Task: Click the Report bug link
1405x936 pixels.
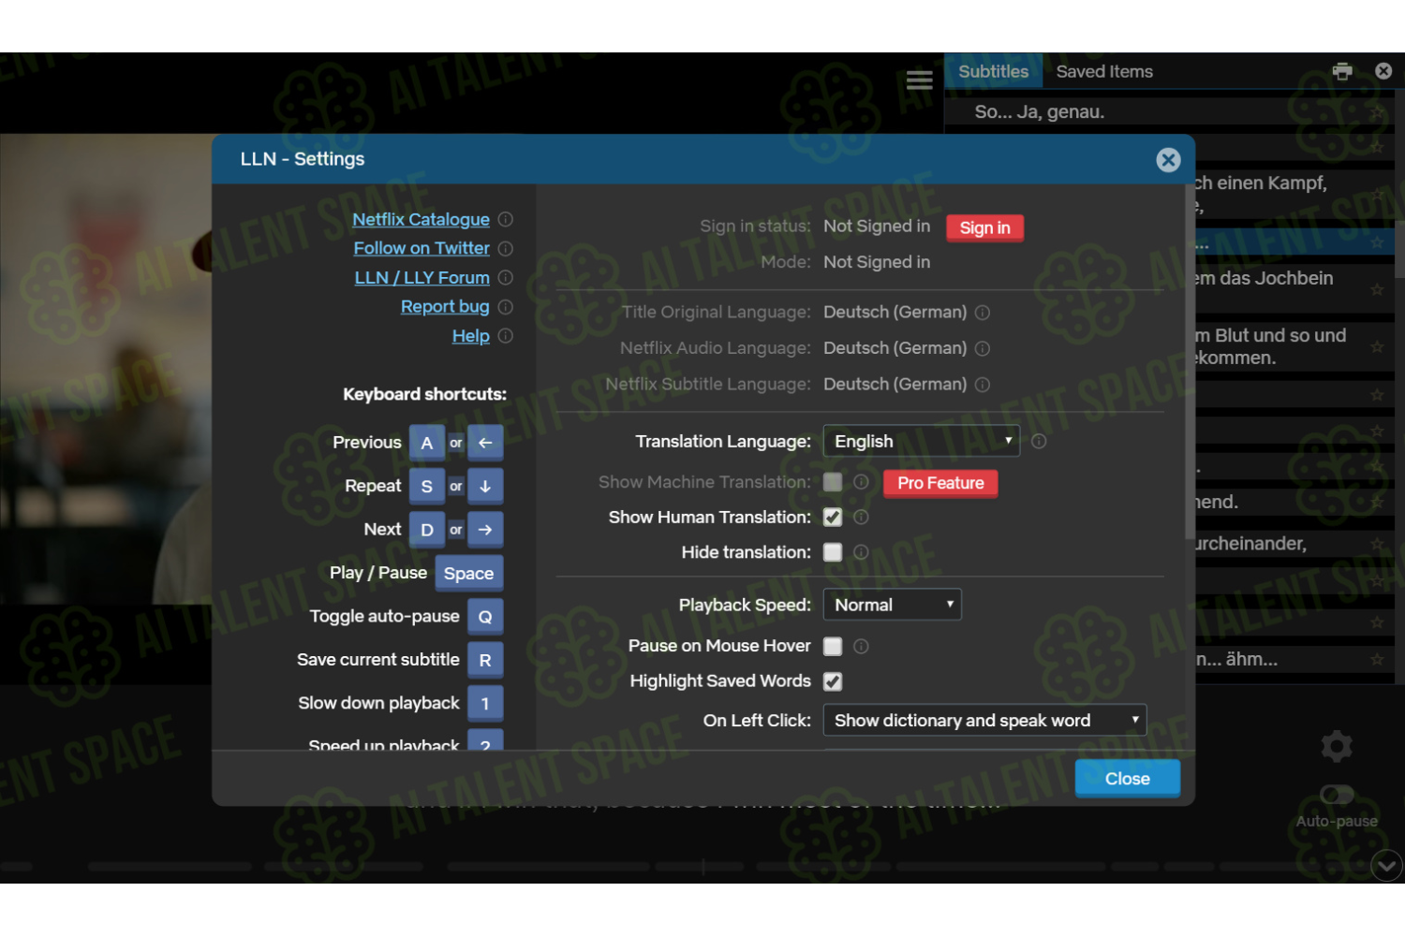Action: coord(445,306)
